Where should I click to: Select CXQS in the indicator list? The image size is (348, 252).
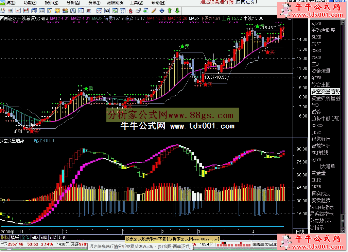pyautogui.click(x=316, y=51)
